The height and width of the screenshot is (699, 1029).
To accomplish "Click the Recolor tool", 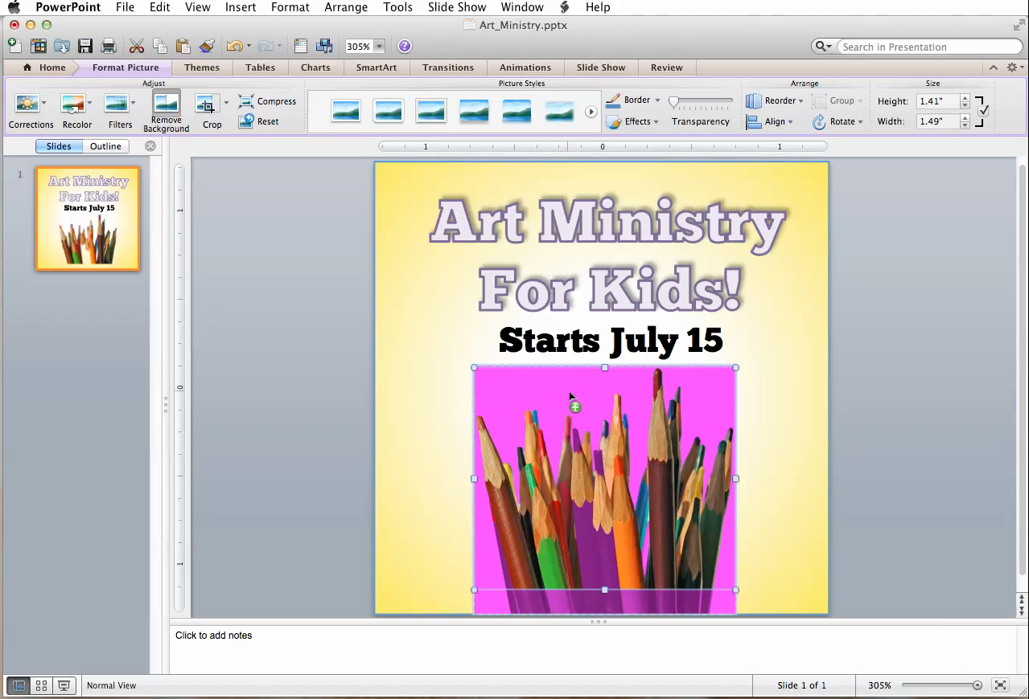I will pos(76,110).
